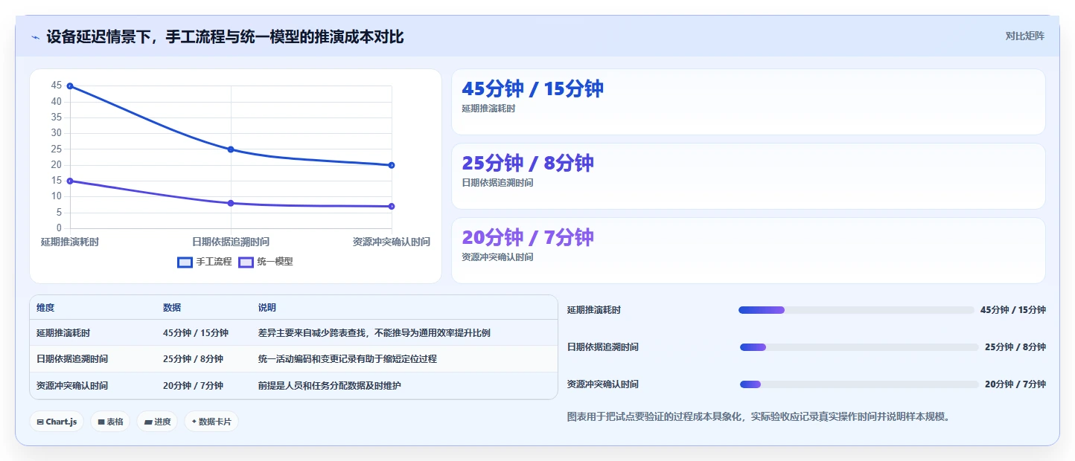Click the 延期推演耗时 progress bar

point(856,310)
